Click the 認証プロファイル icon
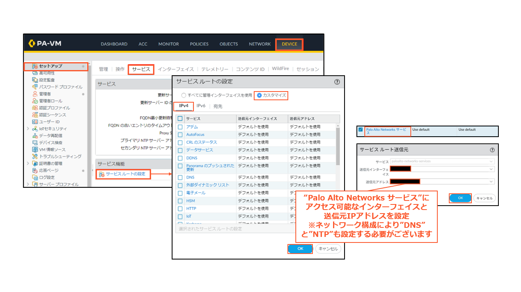This screenshot has width=521, height=292. 35,108
